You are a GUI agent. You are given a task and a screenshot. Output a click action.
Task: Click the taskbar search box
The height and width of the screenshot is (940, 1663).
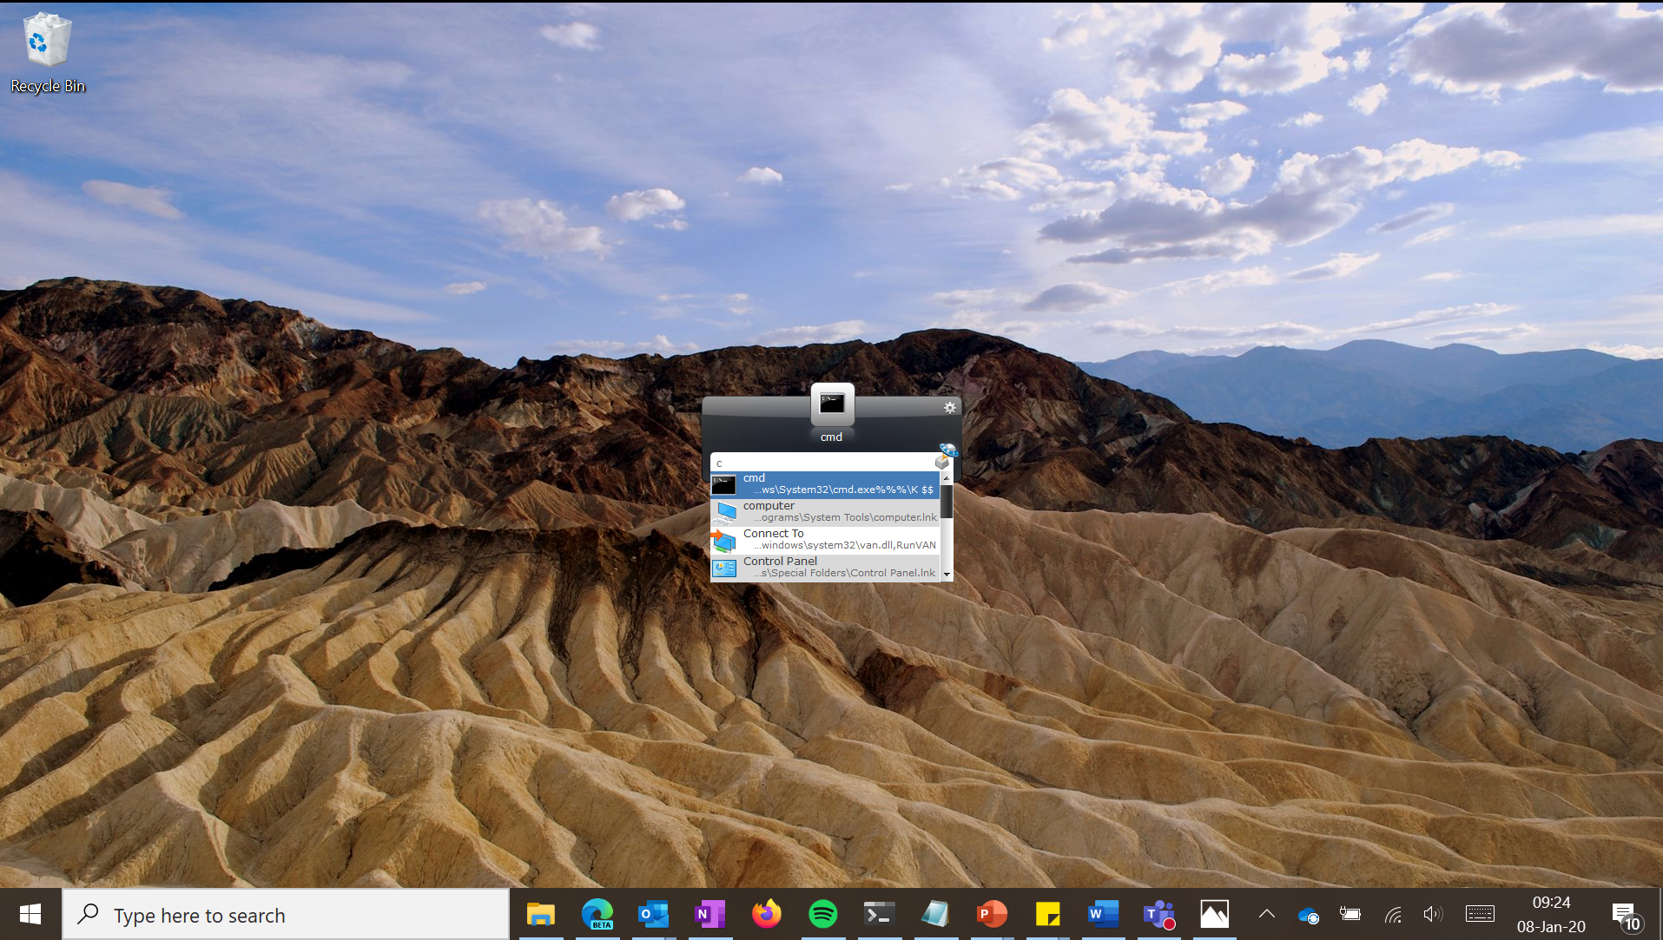click(287, 915)
